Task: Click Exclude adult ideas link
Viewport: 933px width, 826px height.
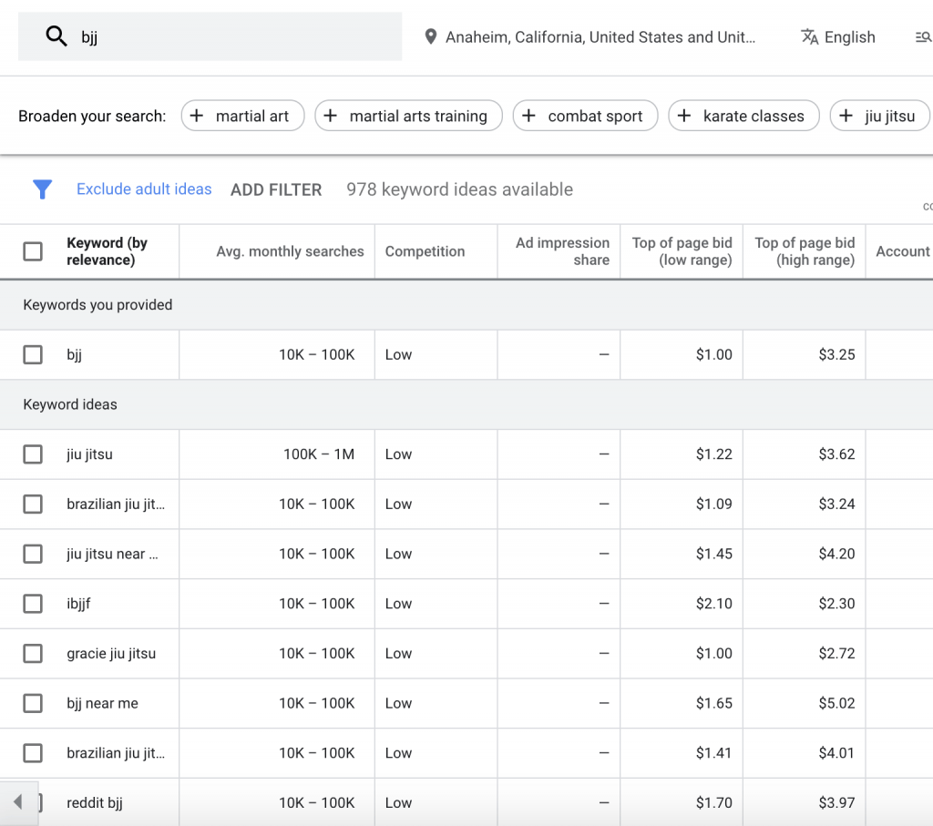Action: [144, 189]
